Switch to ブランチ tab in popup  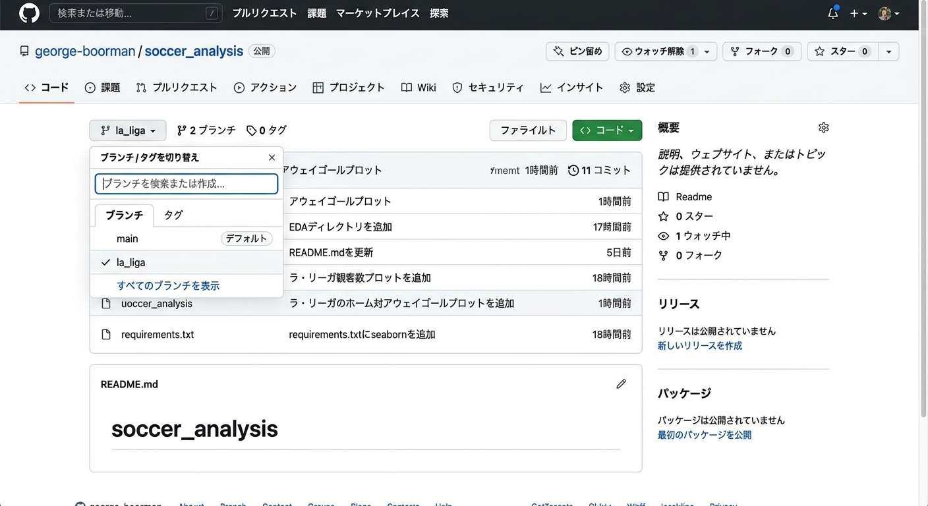click(124, 215)
